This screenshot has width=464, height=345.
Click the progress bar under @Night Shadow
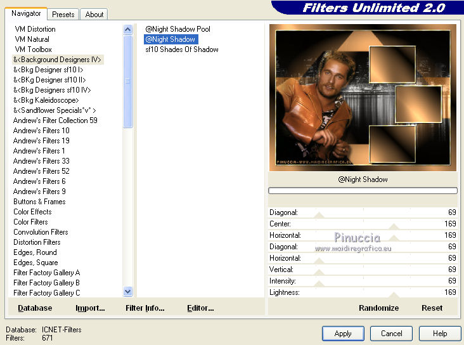[x=363, y=190]
